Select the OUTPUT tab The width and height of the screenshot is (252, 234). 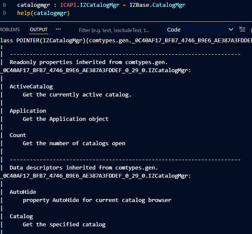tap(39, 29)
